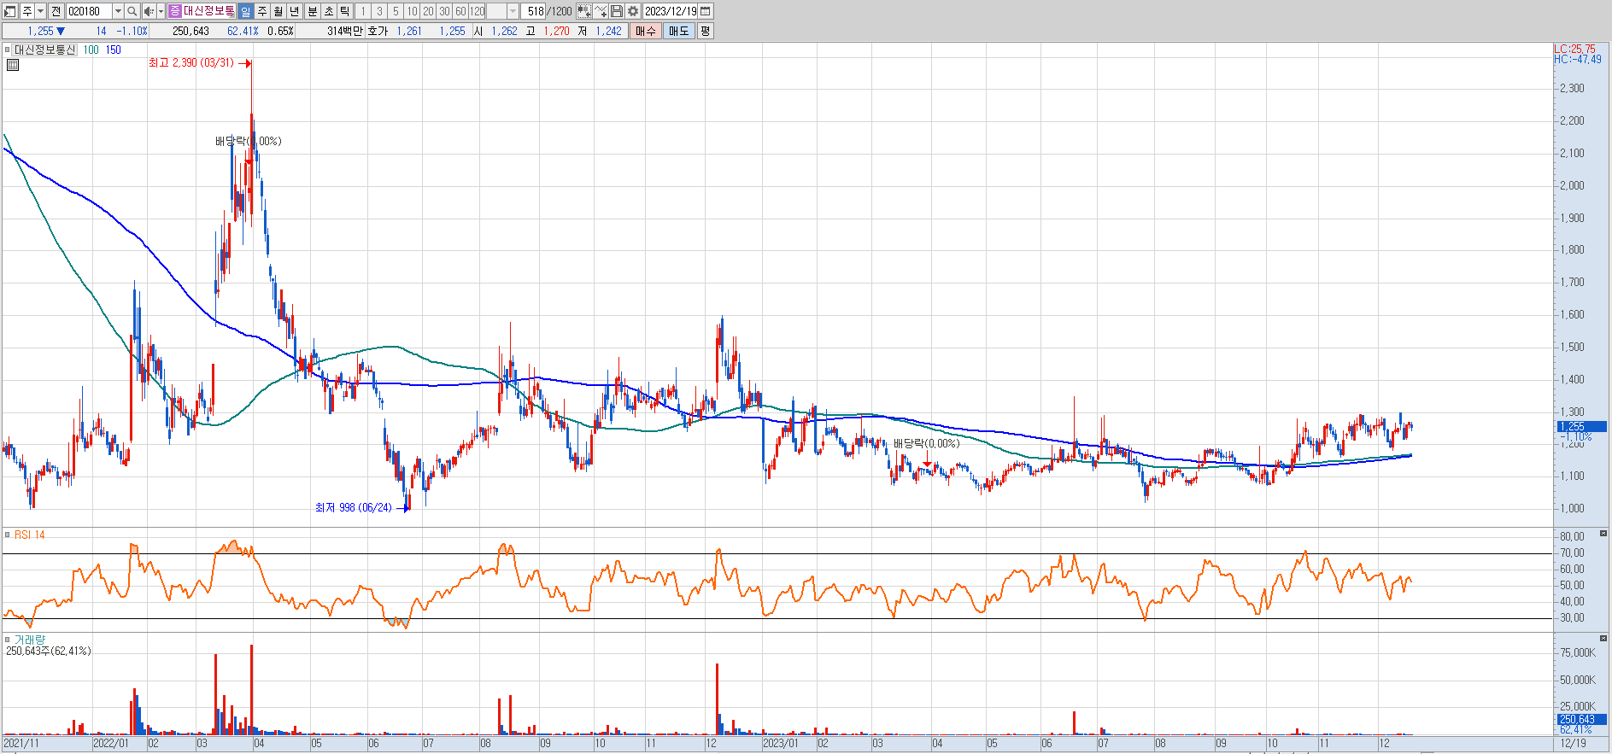Viewport: 1612px width, 754px height.
Task: Click the 314백만 trading value text
Action: coord(344,31)
